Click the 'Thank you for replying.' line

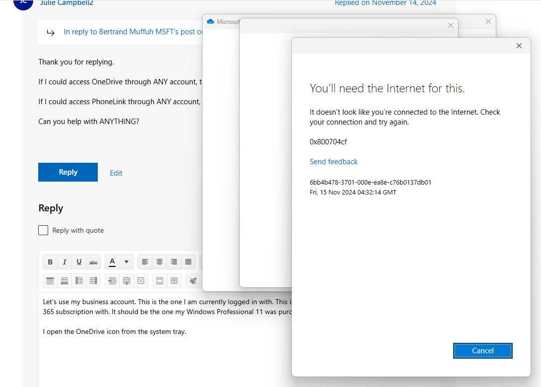click(76, 62)
